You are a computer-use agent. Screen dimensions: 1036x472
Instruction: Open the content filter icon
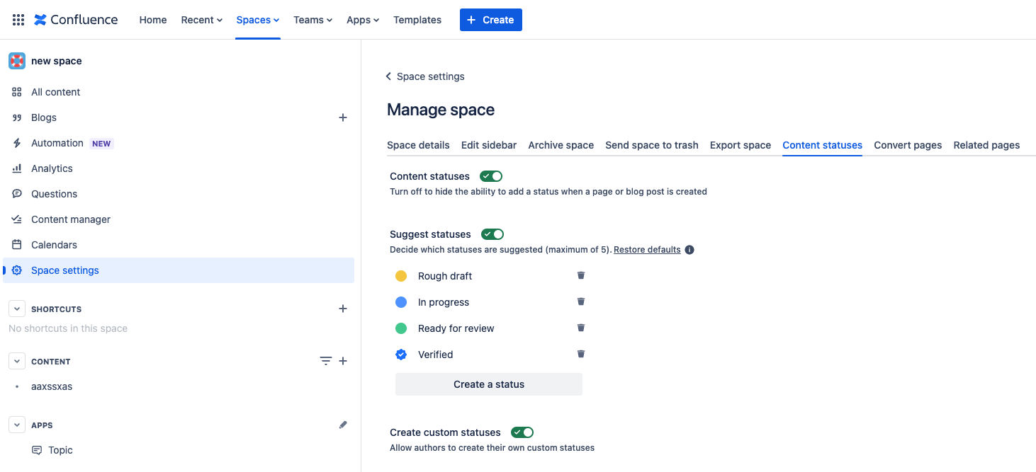[325, 361]
